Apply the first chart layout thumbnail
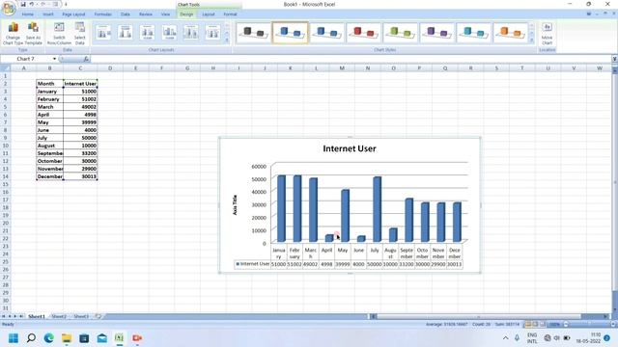The width and height of the screenshot is (618, 347). [103, 33]
